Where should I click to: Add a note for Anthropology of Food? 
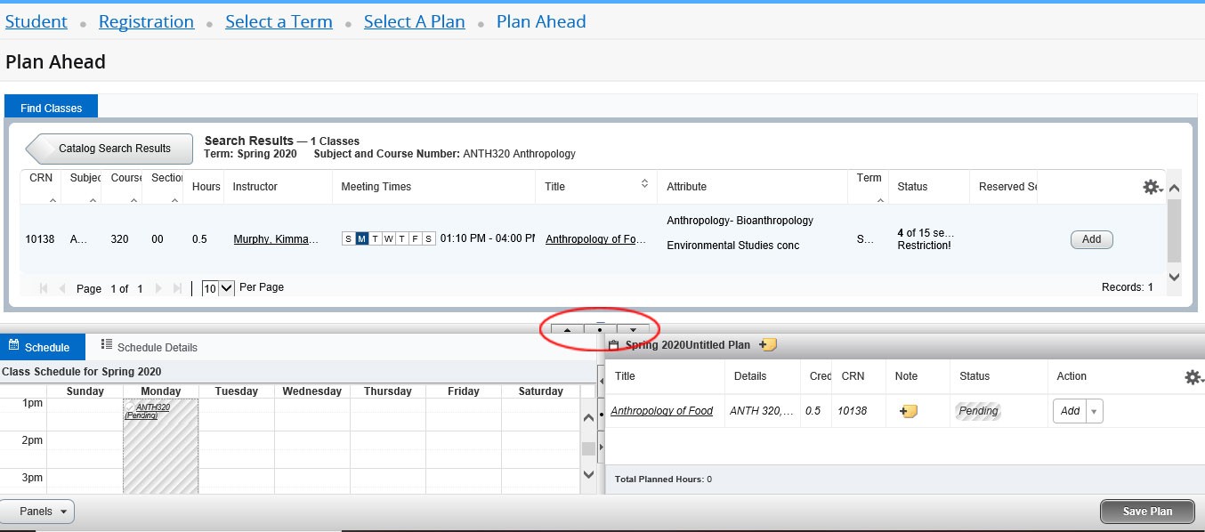point(909,411)
